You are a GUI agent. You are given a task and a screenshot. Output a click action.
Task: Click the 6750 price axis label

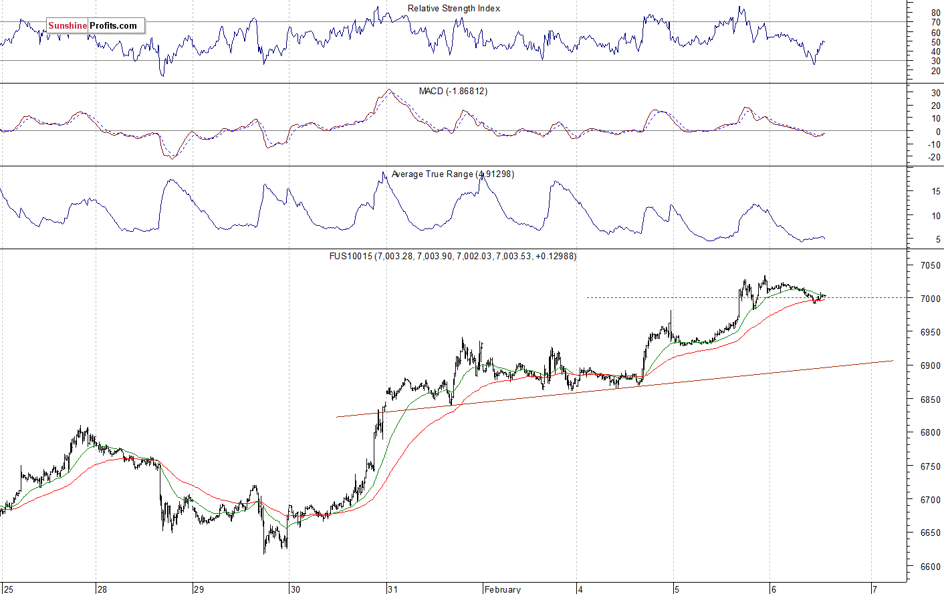click(930, 466)
